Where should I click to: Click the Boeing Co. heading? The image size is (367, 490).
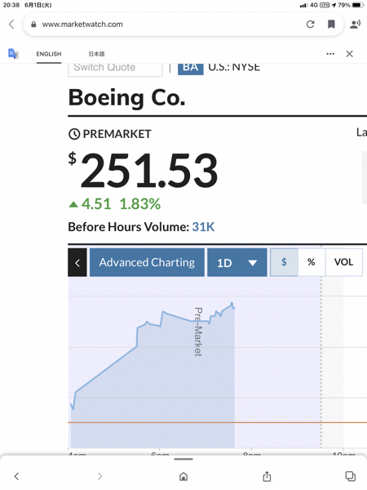coord(126,98)
